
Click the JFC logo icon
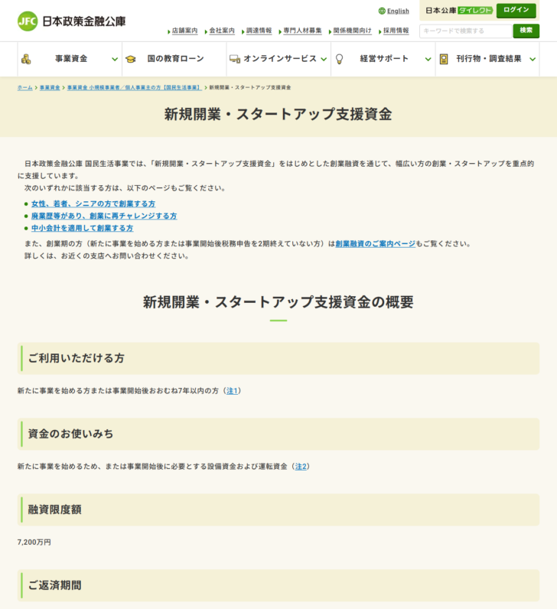(x=28, y=21)
